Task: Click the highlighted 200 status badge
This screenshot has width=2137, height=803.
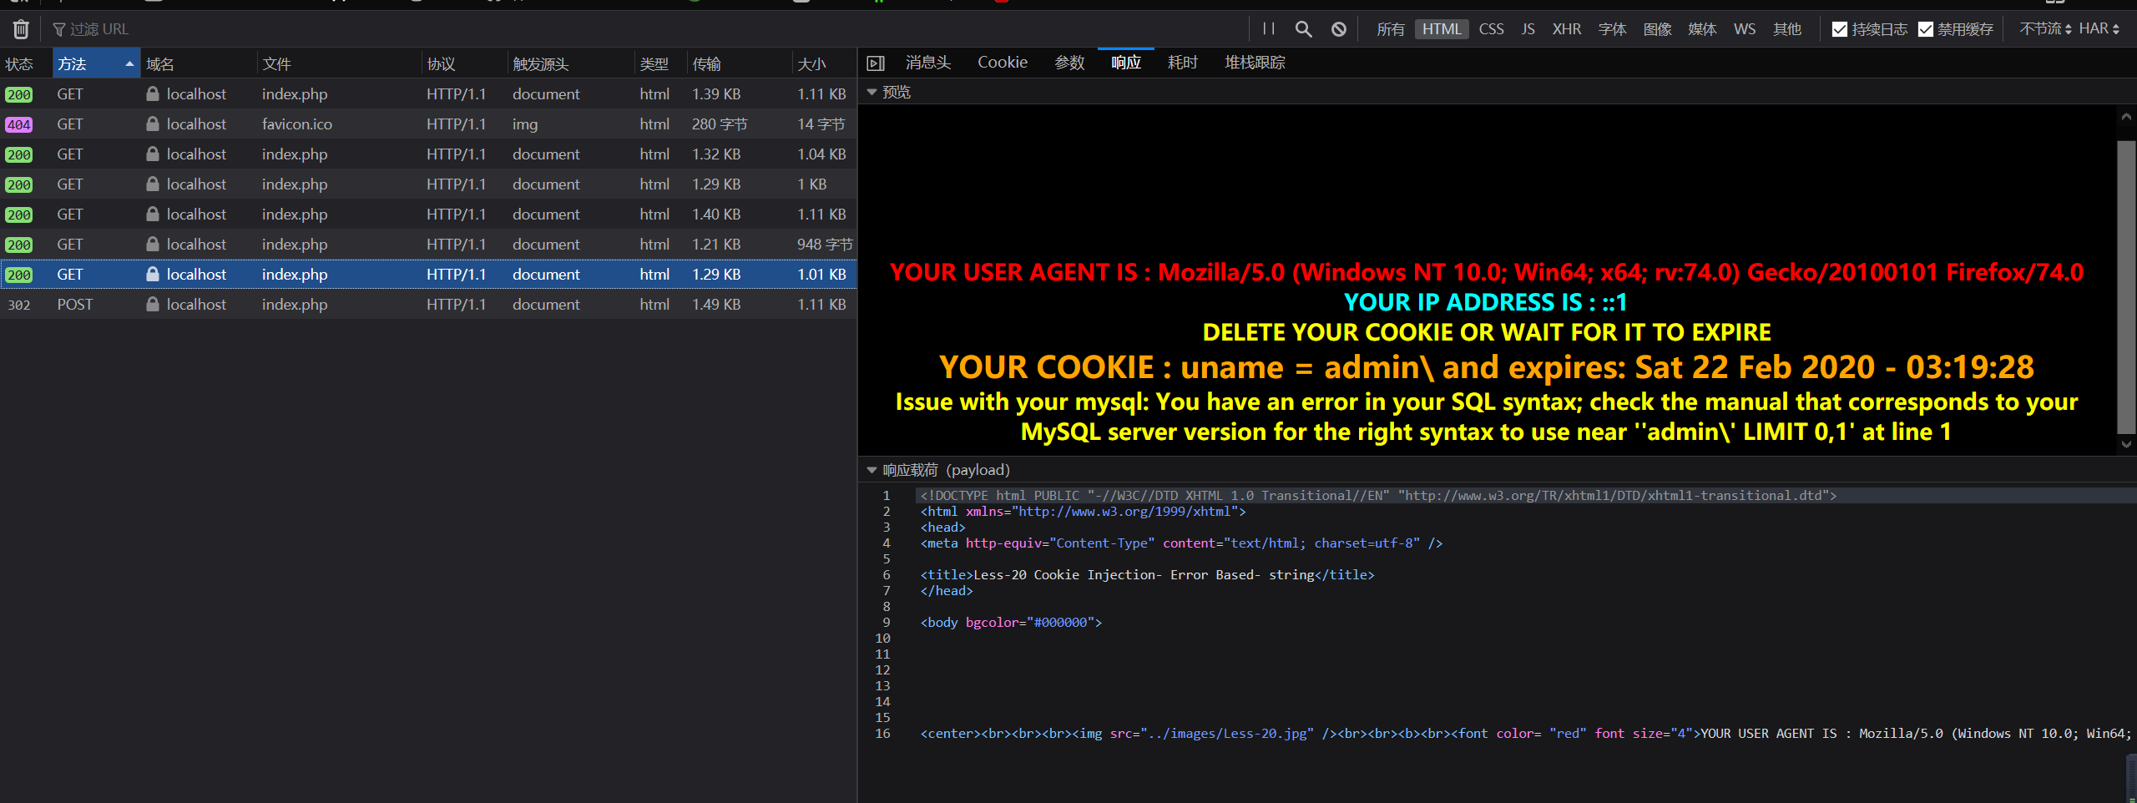Action: pyautogui.click(x=18, y=275)
